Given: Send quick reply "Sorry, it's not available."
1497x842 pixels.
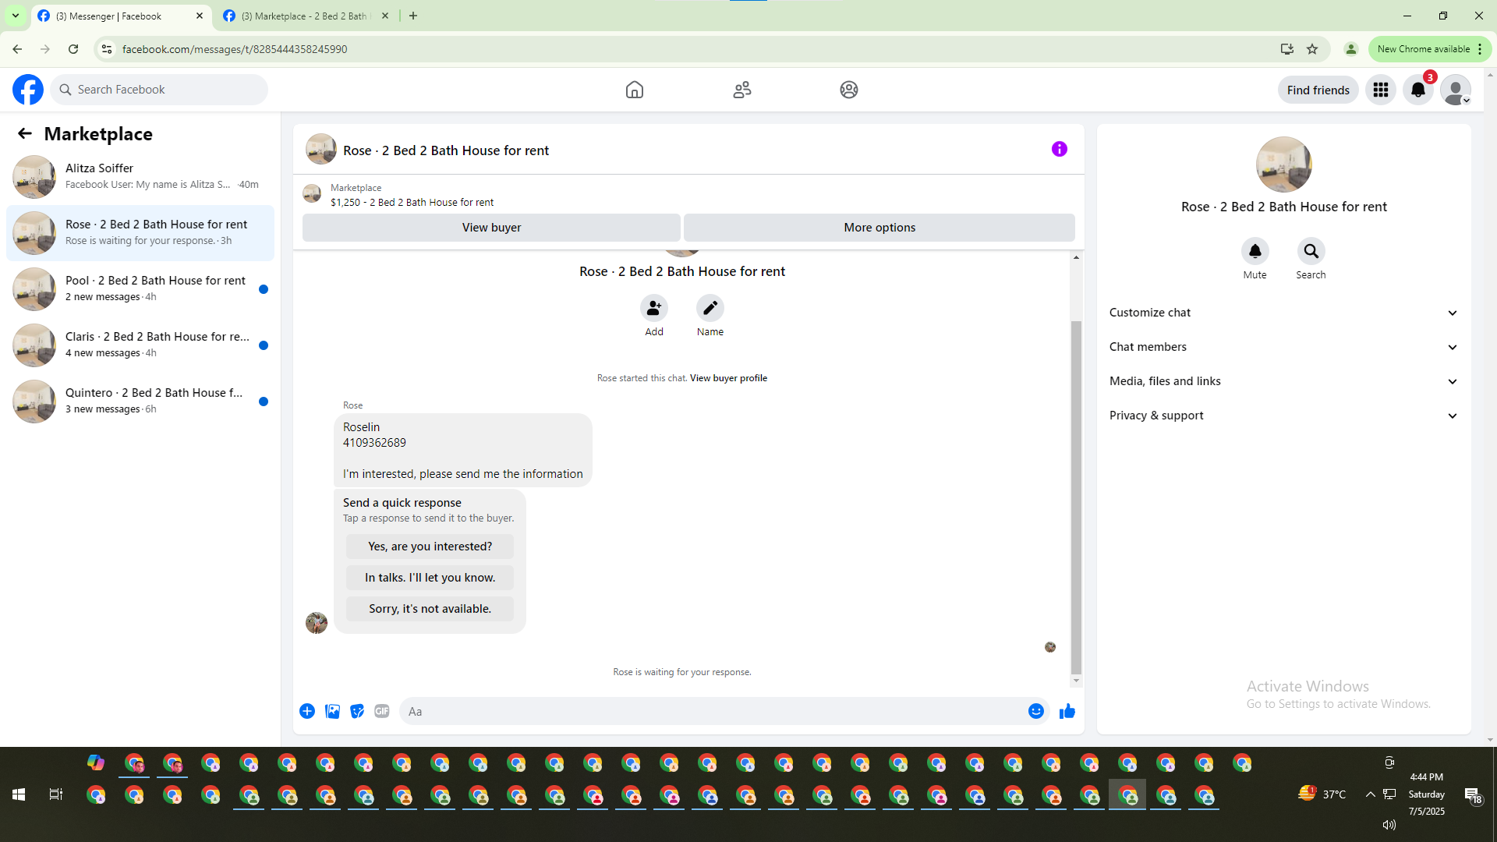Looking at the screenshot, I should pos(430,609).
